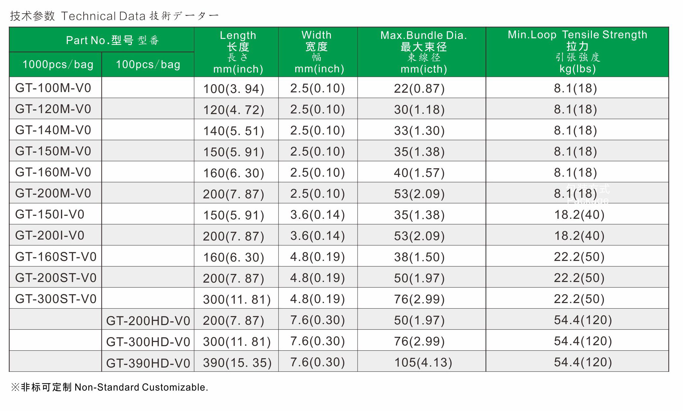The width and height of the screenshot is (683, 411).
Task: Select the GT-390HD-V0 part number
Action: 148,363
